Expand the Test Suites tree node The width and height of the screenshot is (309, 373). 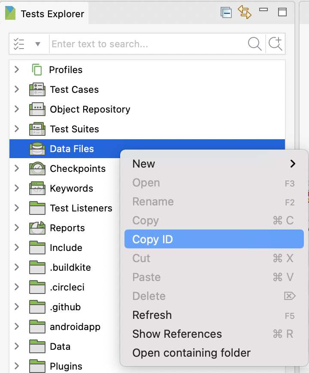pos(17,129)
